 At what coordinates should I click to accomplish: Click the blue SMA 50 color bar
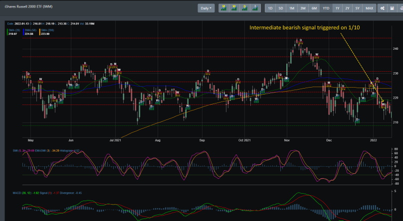23,32
